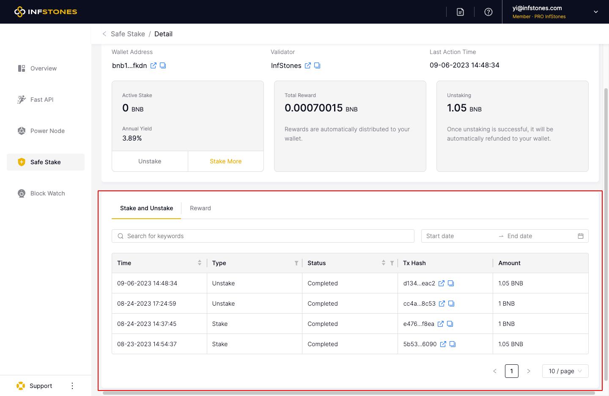Screen dimensions: 609x396
Task: Open wallet address external link icon
Action: tap(154, 65)
